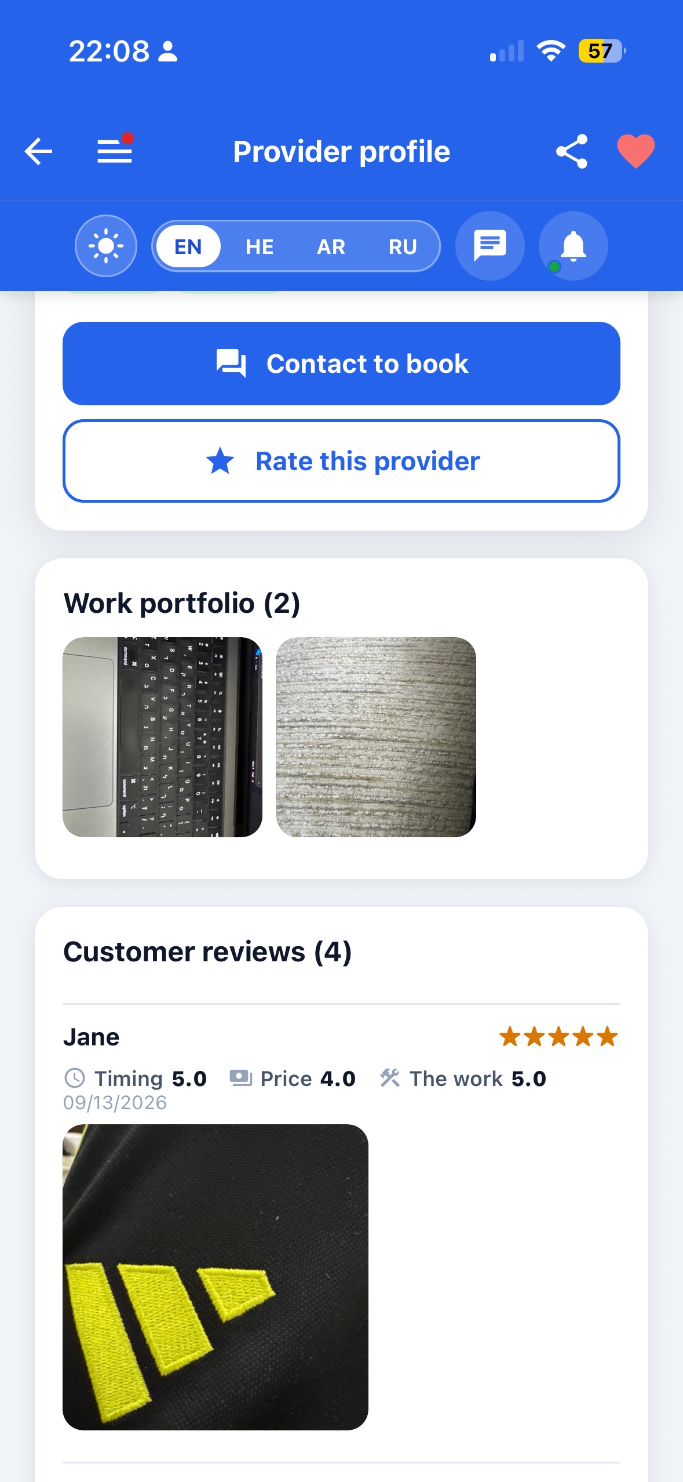
Task: Open the keyboard portfolio photo
Action: coord(162,737)
